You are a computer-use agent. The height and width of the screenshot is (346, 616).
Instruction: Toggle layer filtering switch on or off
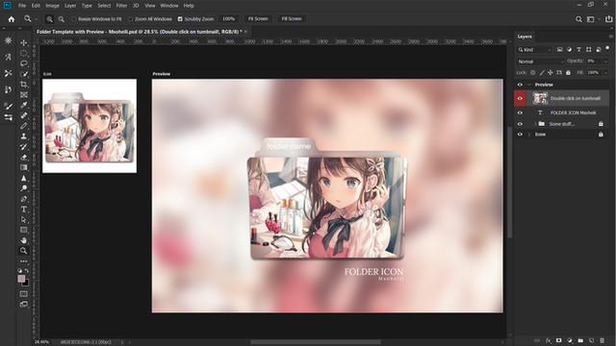pos(607,48)
